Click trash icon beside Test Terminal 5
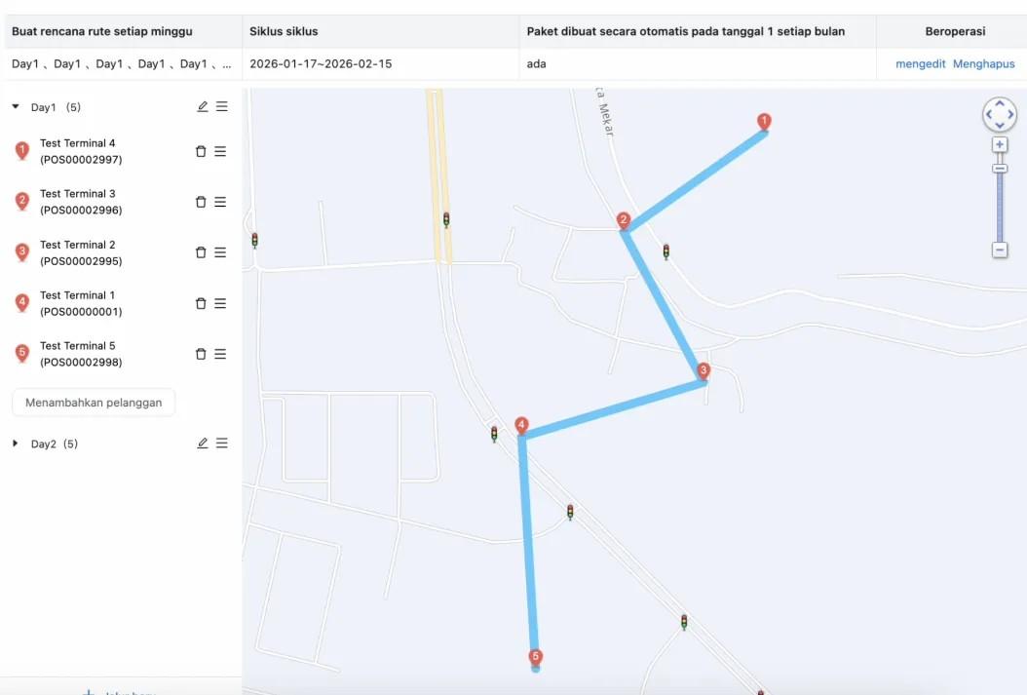 point(201,354)
